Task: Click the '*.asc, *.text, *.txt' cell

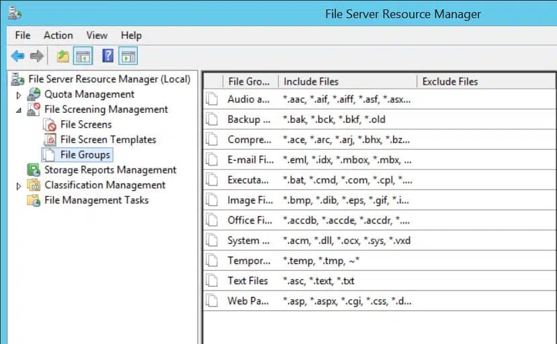Action: [318, 281]
